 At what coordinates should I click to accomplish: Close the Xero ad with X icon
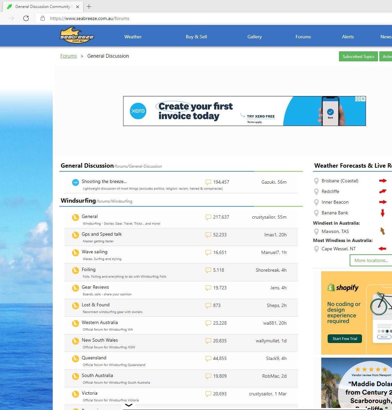(363, 99)
